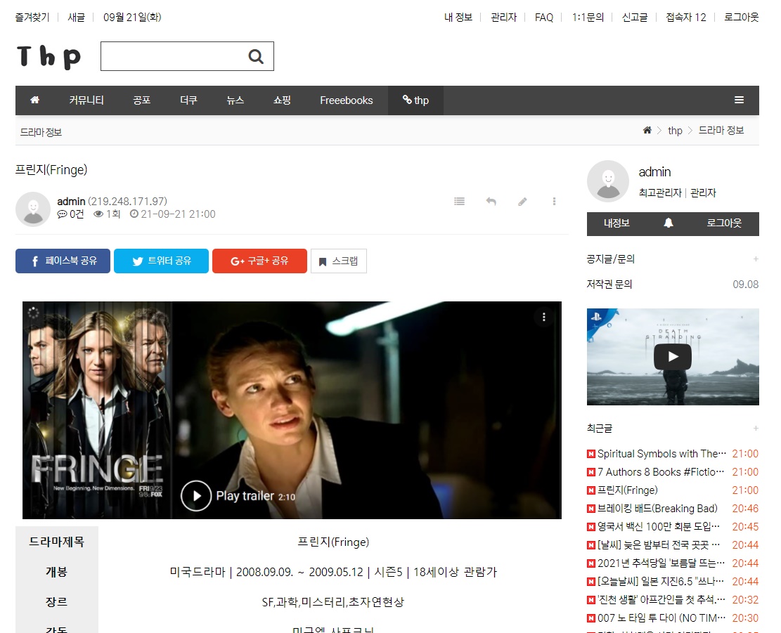Expand the 최근글 section plus
Screen dimensions: 781x633
point(756,429)
